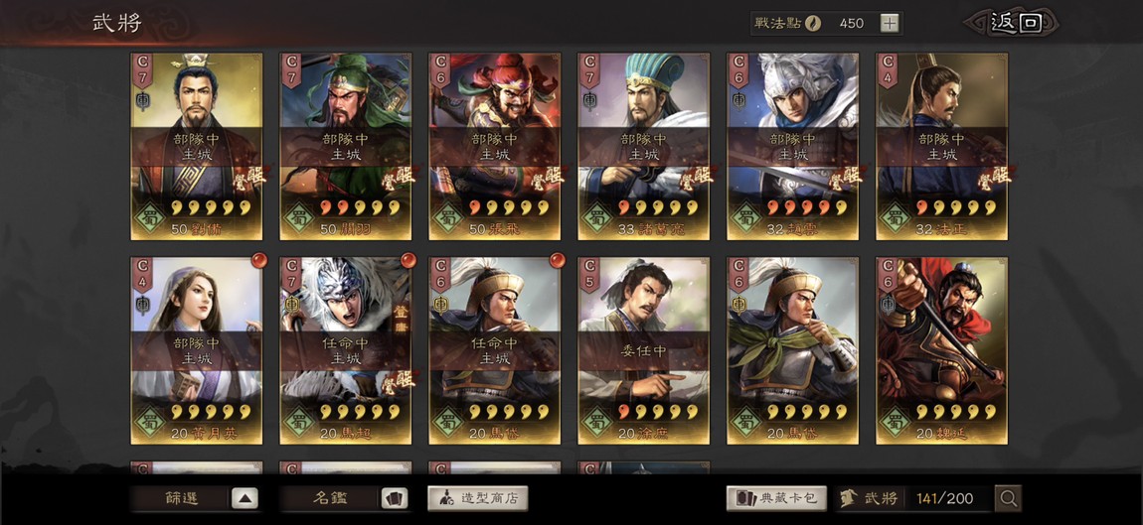The image size is (1143, 525).
Task: Click the plus icon beside 戰法點 450
Action: 890,23
